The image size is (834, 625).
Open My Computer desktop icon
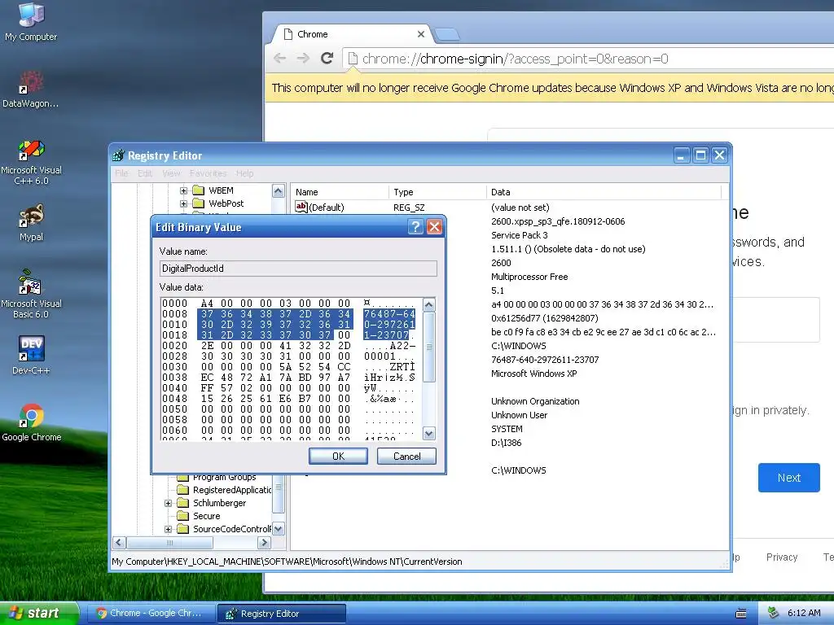(31, 21)
